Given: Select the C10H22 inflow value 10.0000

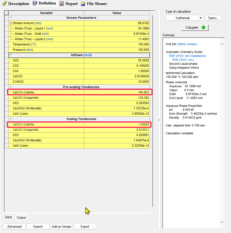Looking at the screenshot, I should point(117,82).
